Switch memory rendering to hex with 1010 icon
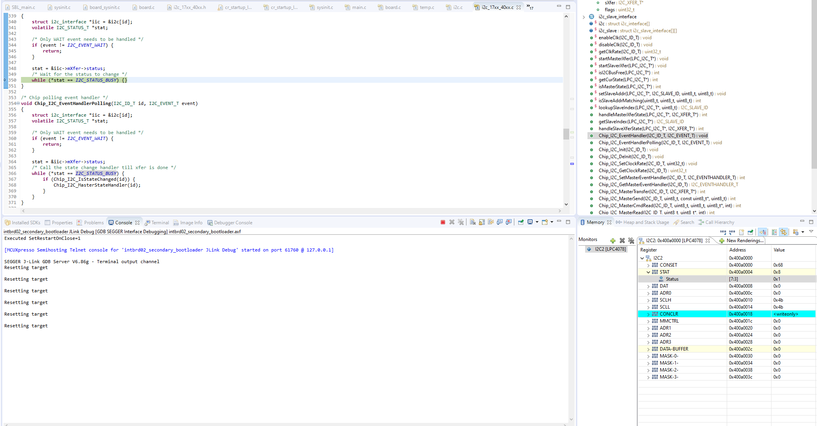The image size is (817, 426). (723, 232)
